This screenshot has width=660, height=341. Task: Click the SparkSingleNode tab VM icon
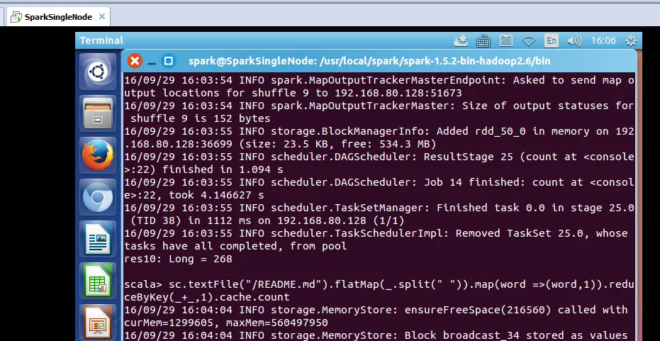(16, 17)
